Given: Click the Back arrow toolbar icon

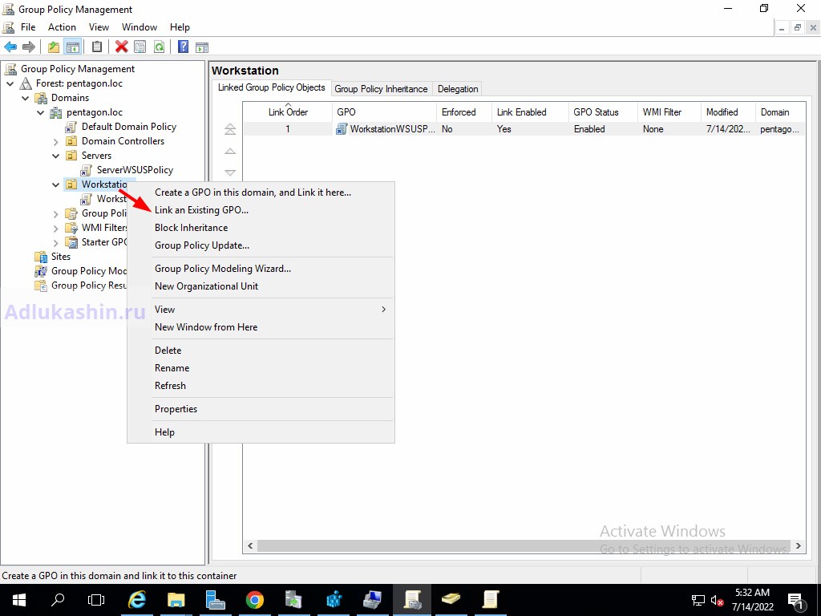Looking at the screenshot, I should (x=10, y=47).
